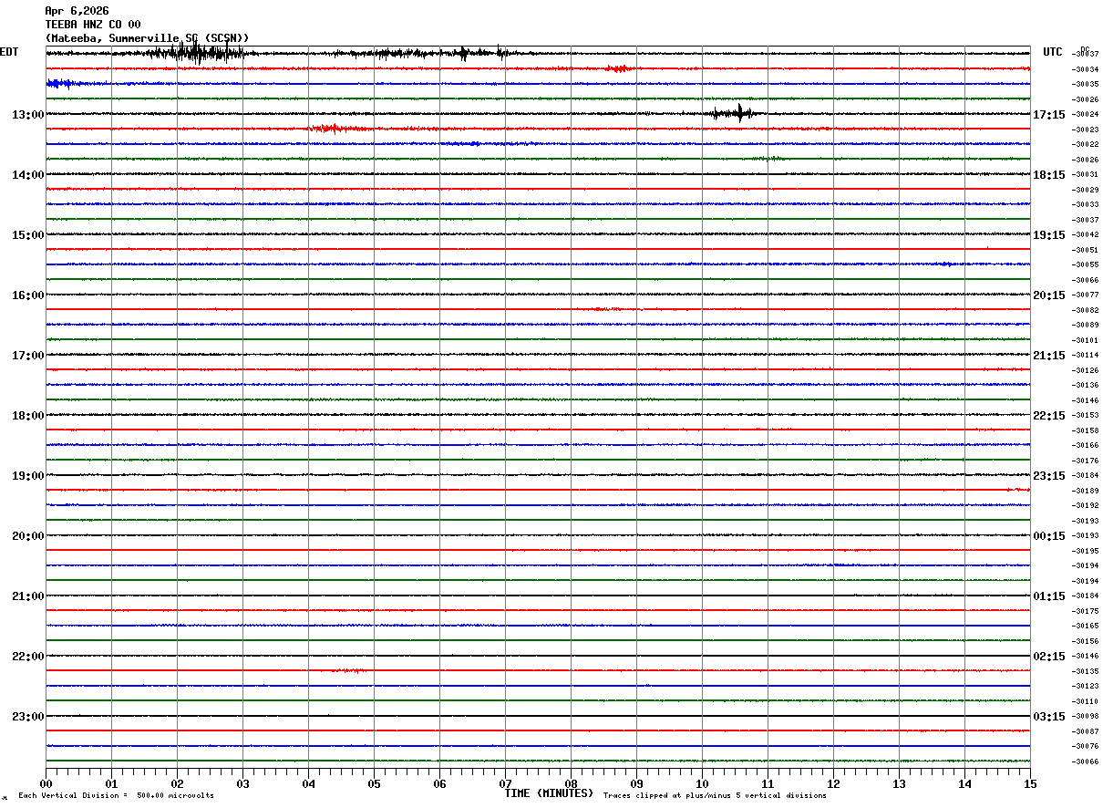Click the DC offset value '-30024'
Viewport: 1103px width, 808px height.
coord(1086,115)
